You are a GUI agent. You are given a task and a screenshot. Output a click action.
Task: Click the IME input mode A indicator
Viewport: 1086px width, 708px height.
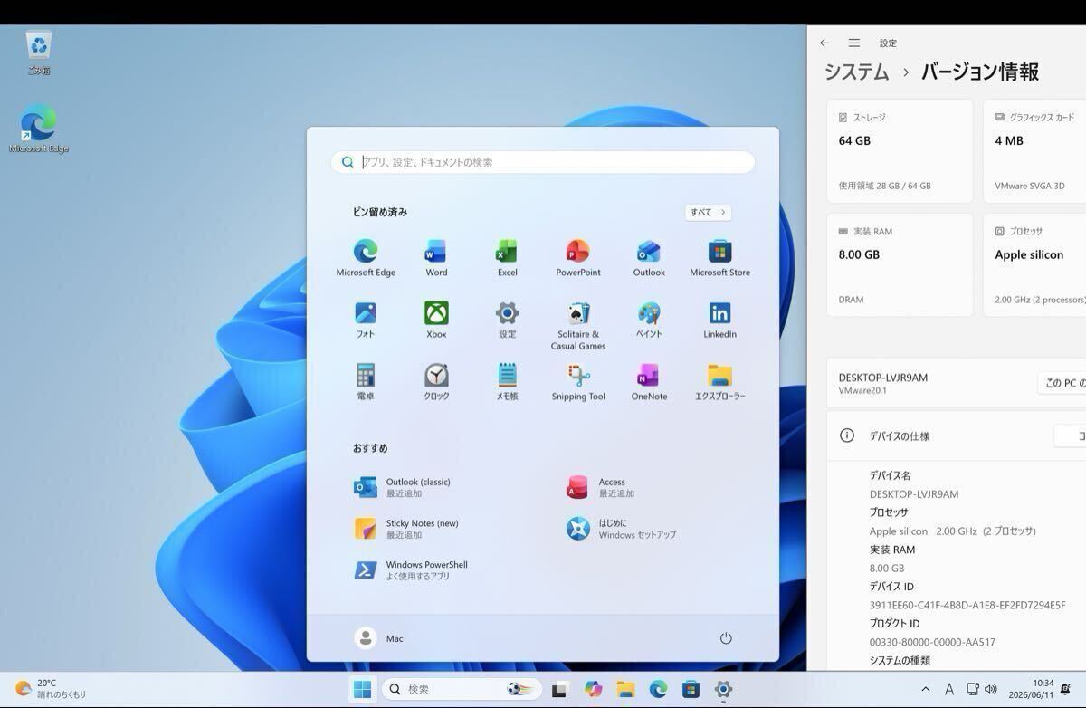(x=948, y=690)
